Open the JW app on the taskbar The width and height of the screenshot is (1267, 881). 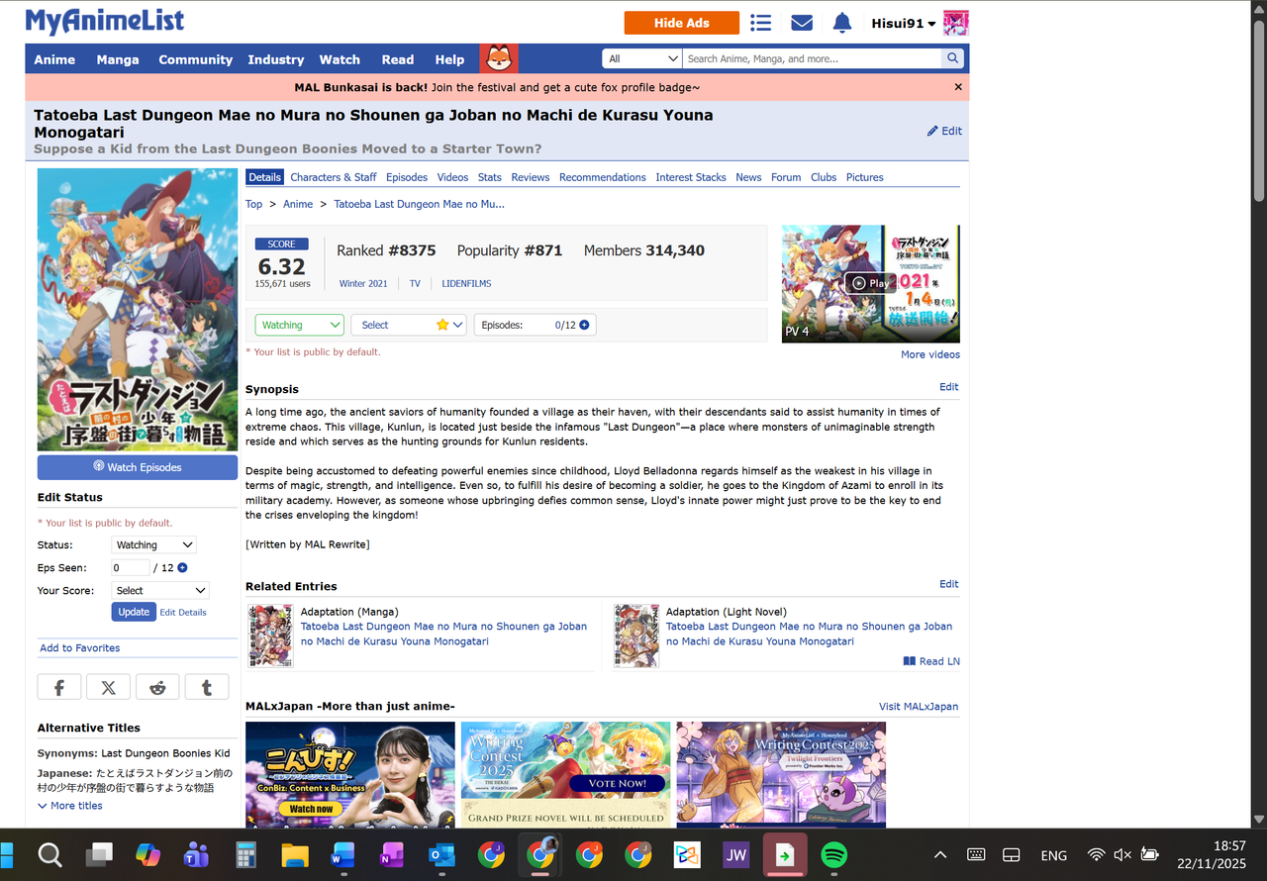coord(735,854)
